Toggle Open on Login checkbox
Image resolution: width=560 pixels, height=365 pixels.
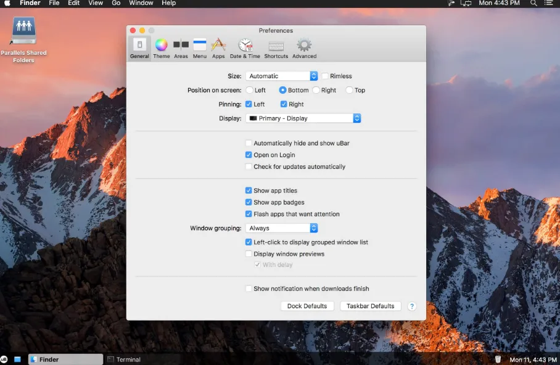[249, 155]
